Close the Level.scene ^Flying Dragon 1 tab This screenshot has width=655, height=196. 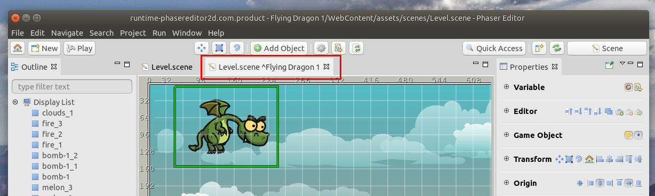pos(327,67)
